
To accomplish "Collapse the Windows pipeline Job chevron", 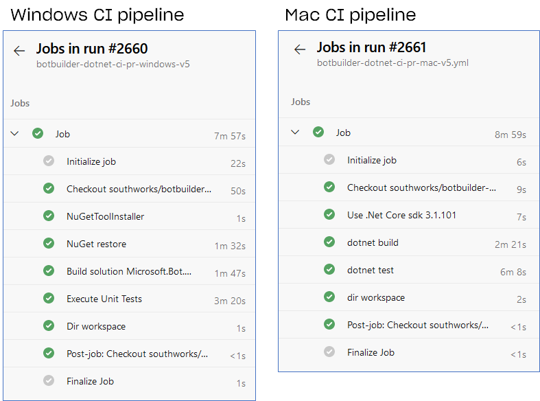I will pos(14,133).
